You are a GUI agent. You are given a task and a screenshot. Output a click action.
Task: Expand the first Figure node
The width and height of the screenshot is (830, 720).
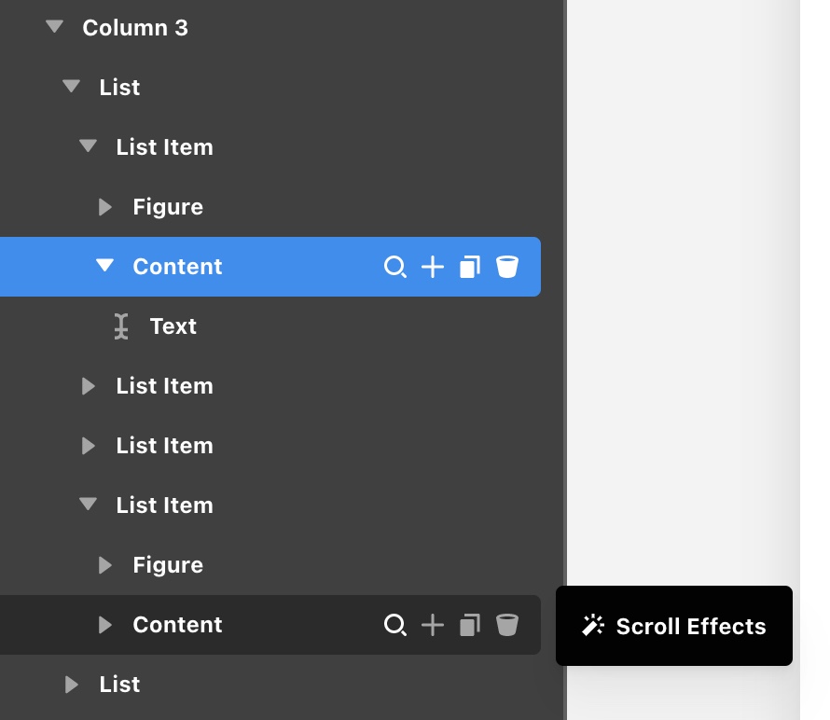(x=105, y=207)
